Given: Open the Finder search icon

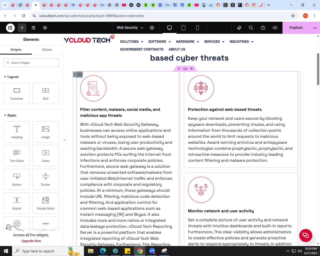Looking at the screenshot, I should (x=251, y=28).
